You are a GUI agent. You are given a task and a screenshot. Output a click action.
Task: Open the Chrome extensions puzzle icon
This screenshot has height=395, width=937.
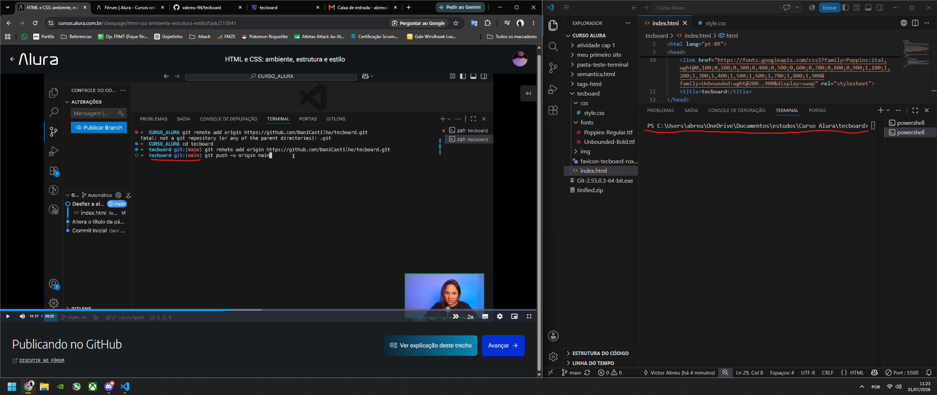click(x=487, y=23)
